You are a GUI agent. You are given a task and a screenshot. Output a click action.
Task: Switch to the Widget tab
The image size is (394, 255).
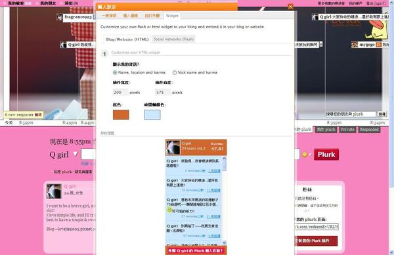(x=172, y=16)
